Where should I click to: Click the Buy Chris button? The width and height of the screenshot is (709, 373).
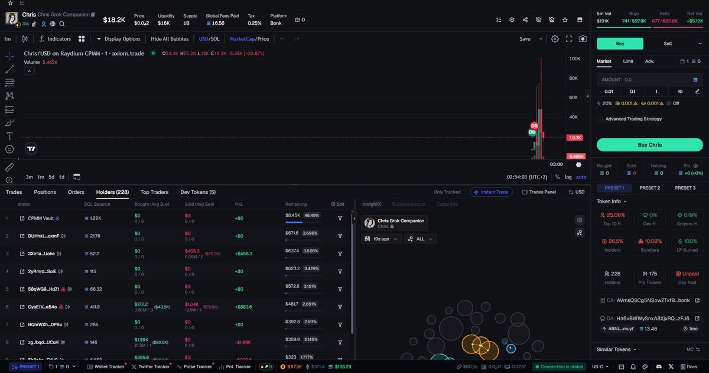pyautogui.click(x=650, y=145)
